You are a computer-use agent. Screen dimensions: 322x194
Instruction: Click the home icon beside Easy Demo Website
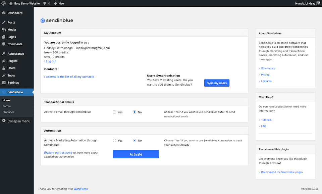point(11,3)
